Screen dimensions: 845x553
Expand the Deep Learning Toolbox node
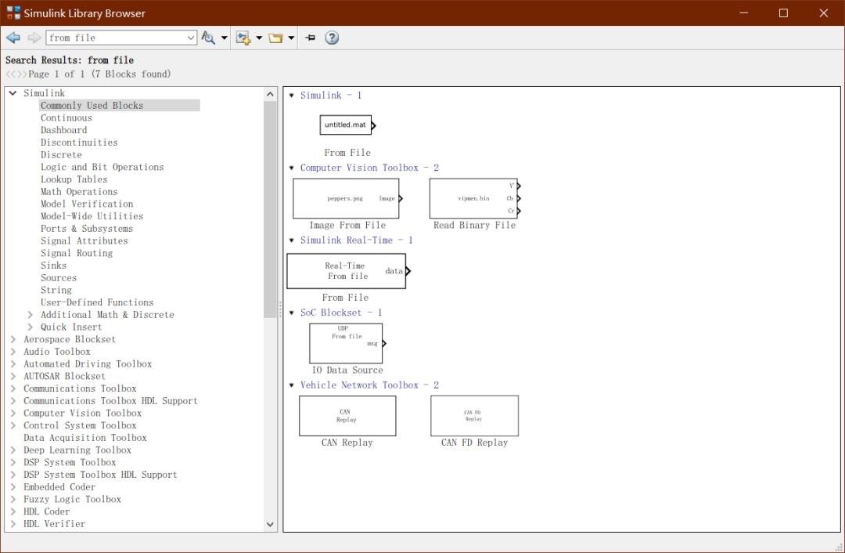[x=13, y=450]
